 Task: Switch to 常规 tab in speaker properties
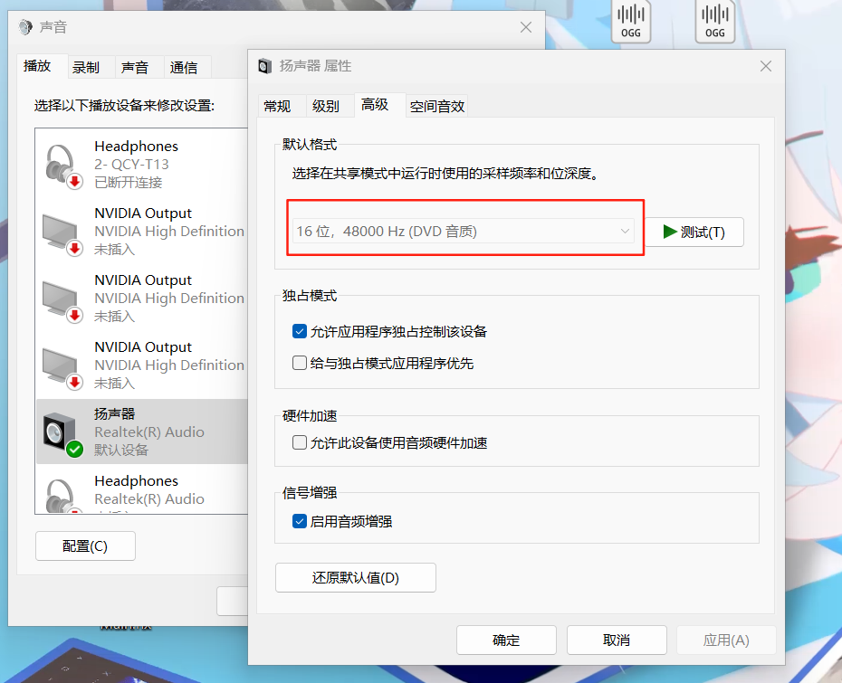tap(277, 106)
